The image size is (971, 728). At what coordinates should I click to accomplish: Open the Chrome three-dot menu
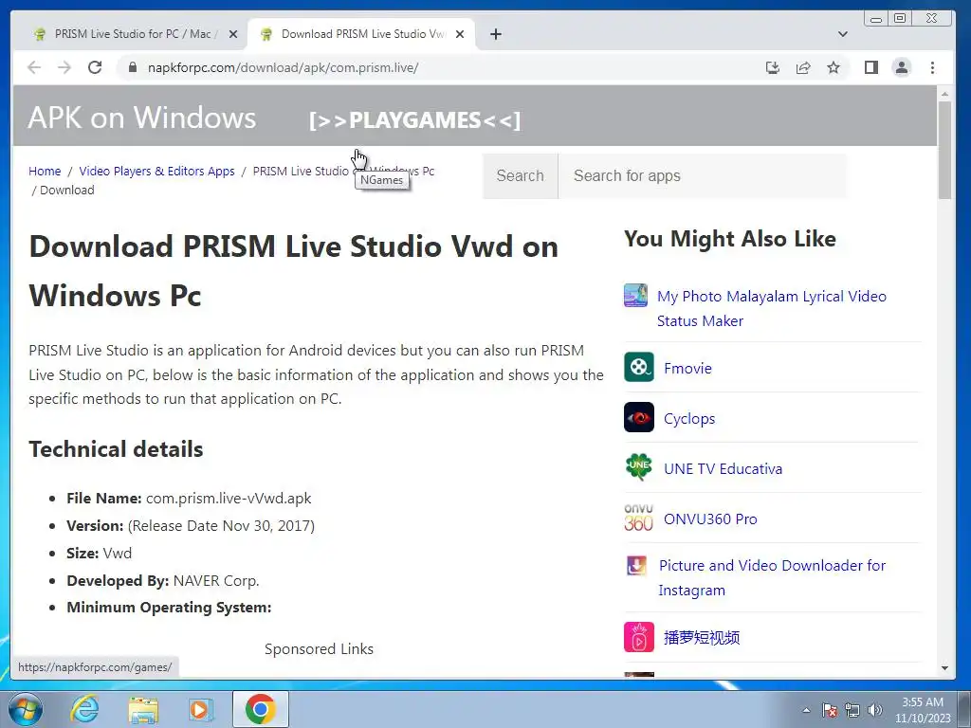point(933,67)
